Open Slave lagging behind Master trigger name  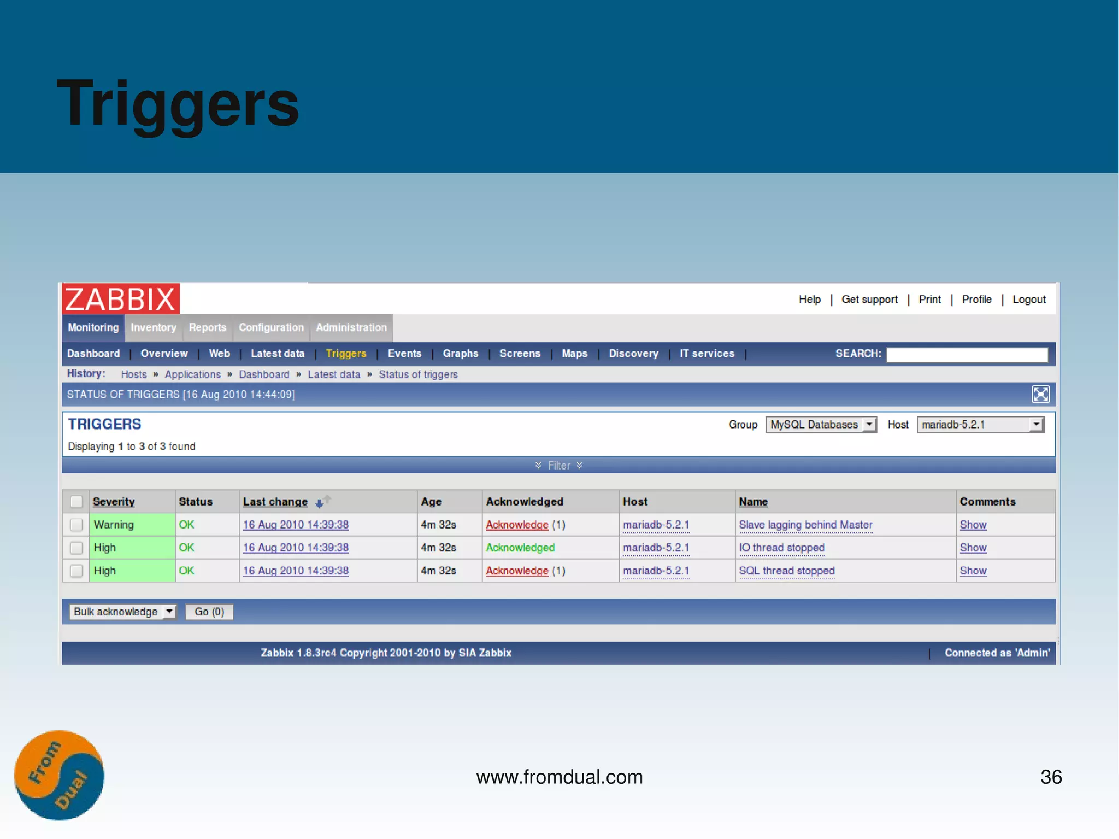(805, 525)
